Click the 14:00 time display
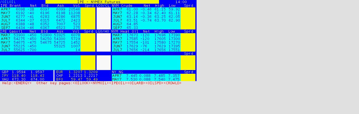Screen dimensions: 359x114 coord(181,2)
